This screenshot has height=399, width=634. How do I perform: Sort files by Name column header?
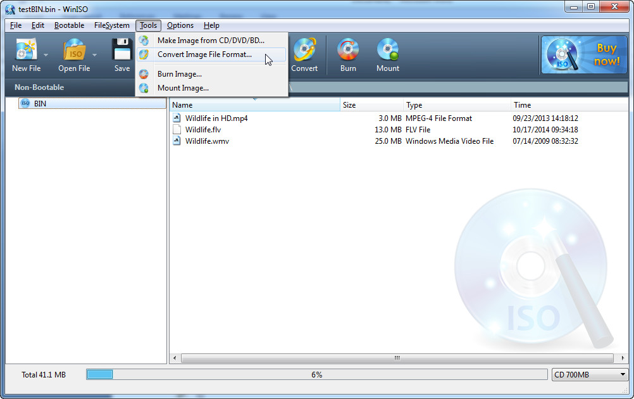click(x=255, y=104)
